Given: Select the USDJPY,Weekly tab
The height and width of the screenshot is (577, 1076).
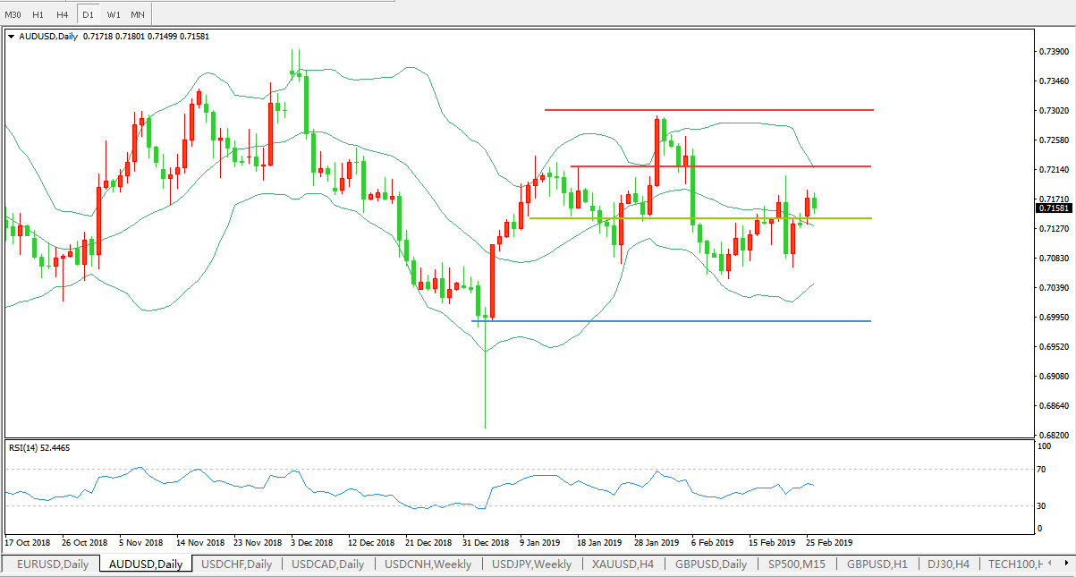Looking at the screenshot, I should tap(531, 564).
